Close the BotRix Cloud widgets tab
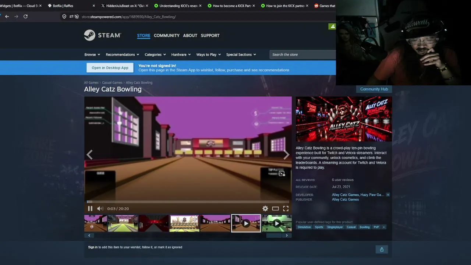471x265 pixels. point(40,6)
